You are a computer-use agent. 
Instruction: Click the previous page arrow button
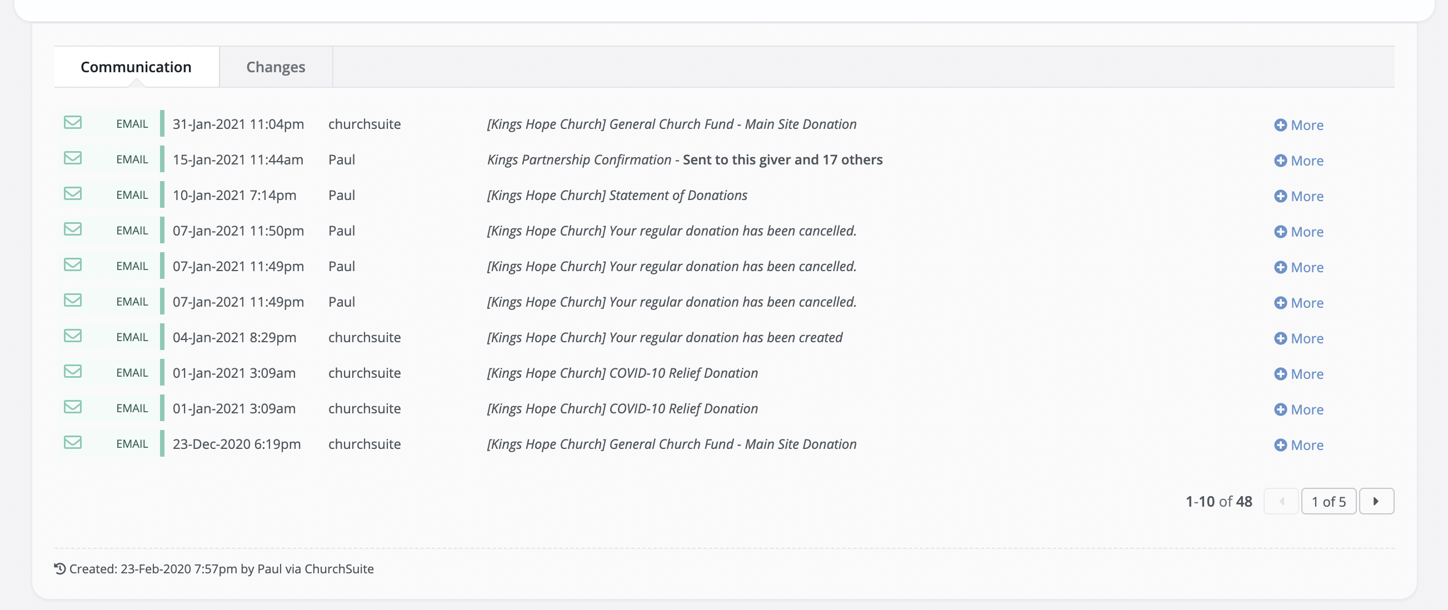pyautogui.click(x=1281, y=501)
